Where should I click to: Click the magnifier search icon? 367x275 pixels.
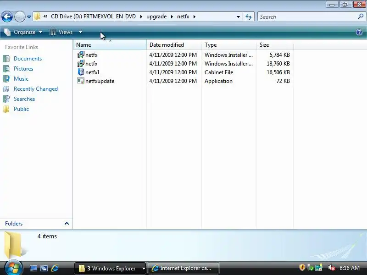[361, 16]
